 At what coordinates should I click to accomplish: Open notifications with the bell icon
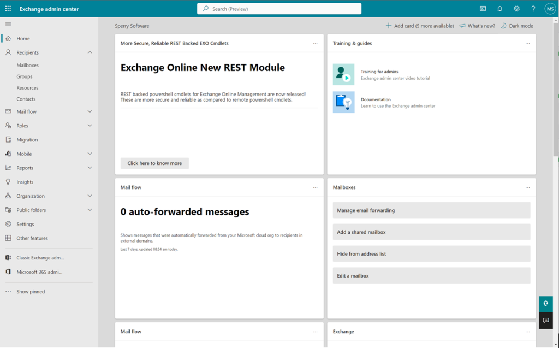tap(498, 9)
